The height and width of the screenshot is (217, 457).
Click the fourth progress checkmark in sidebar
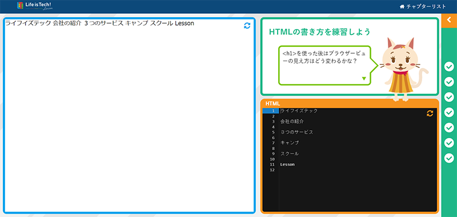coord(449,112)
